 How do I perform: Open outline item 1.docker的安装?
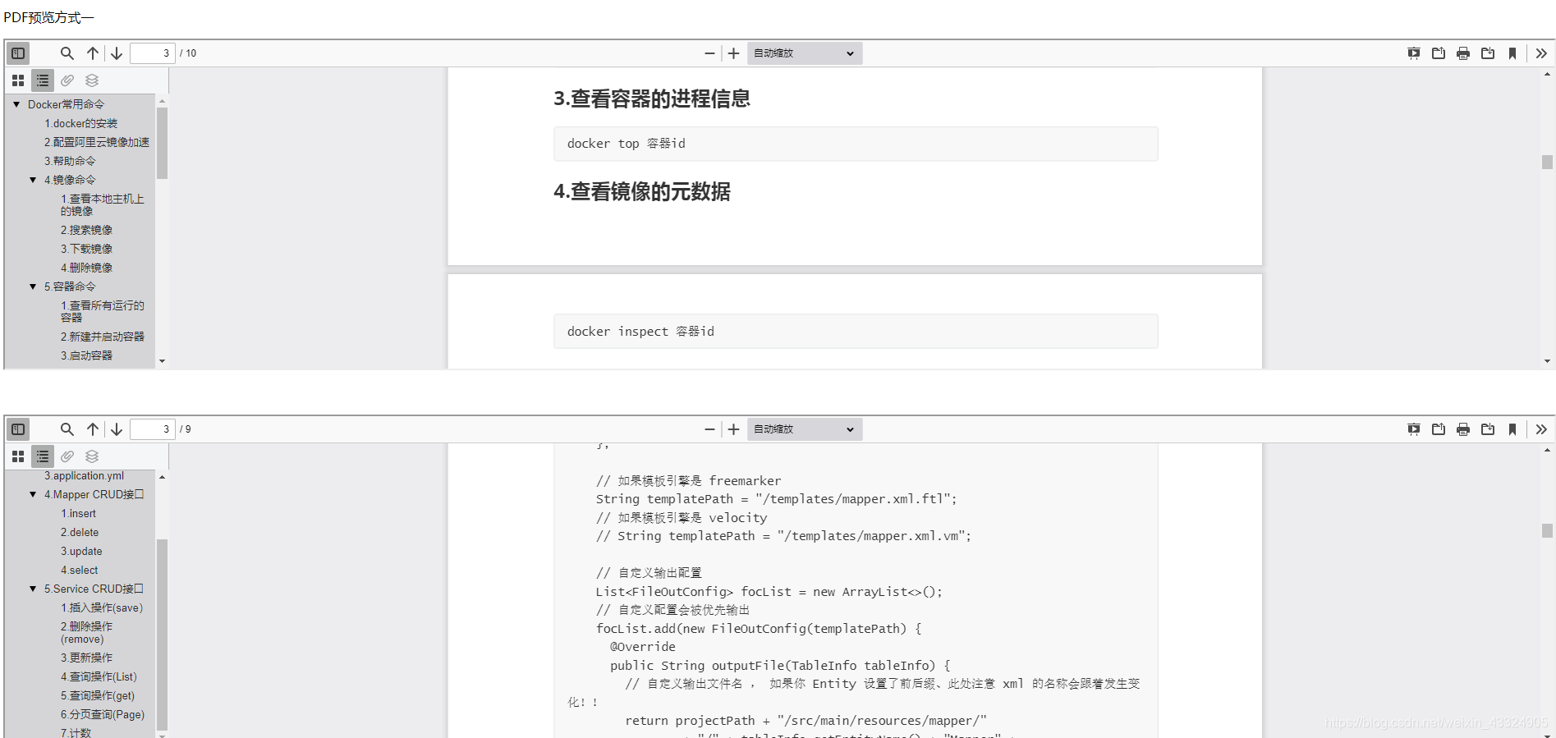[81, 123]
